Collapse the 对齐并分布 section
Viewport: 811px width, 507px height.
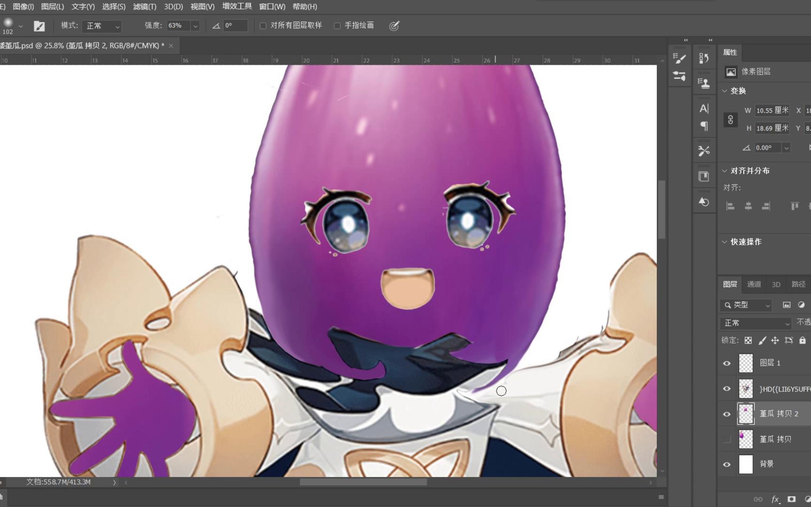[x=724, y=171]
